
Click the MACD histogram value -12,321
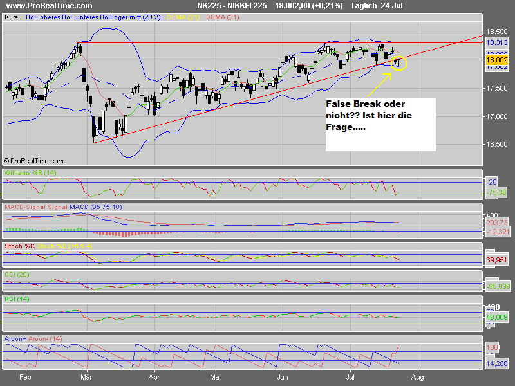pos(498,232)
